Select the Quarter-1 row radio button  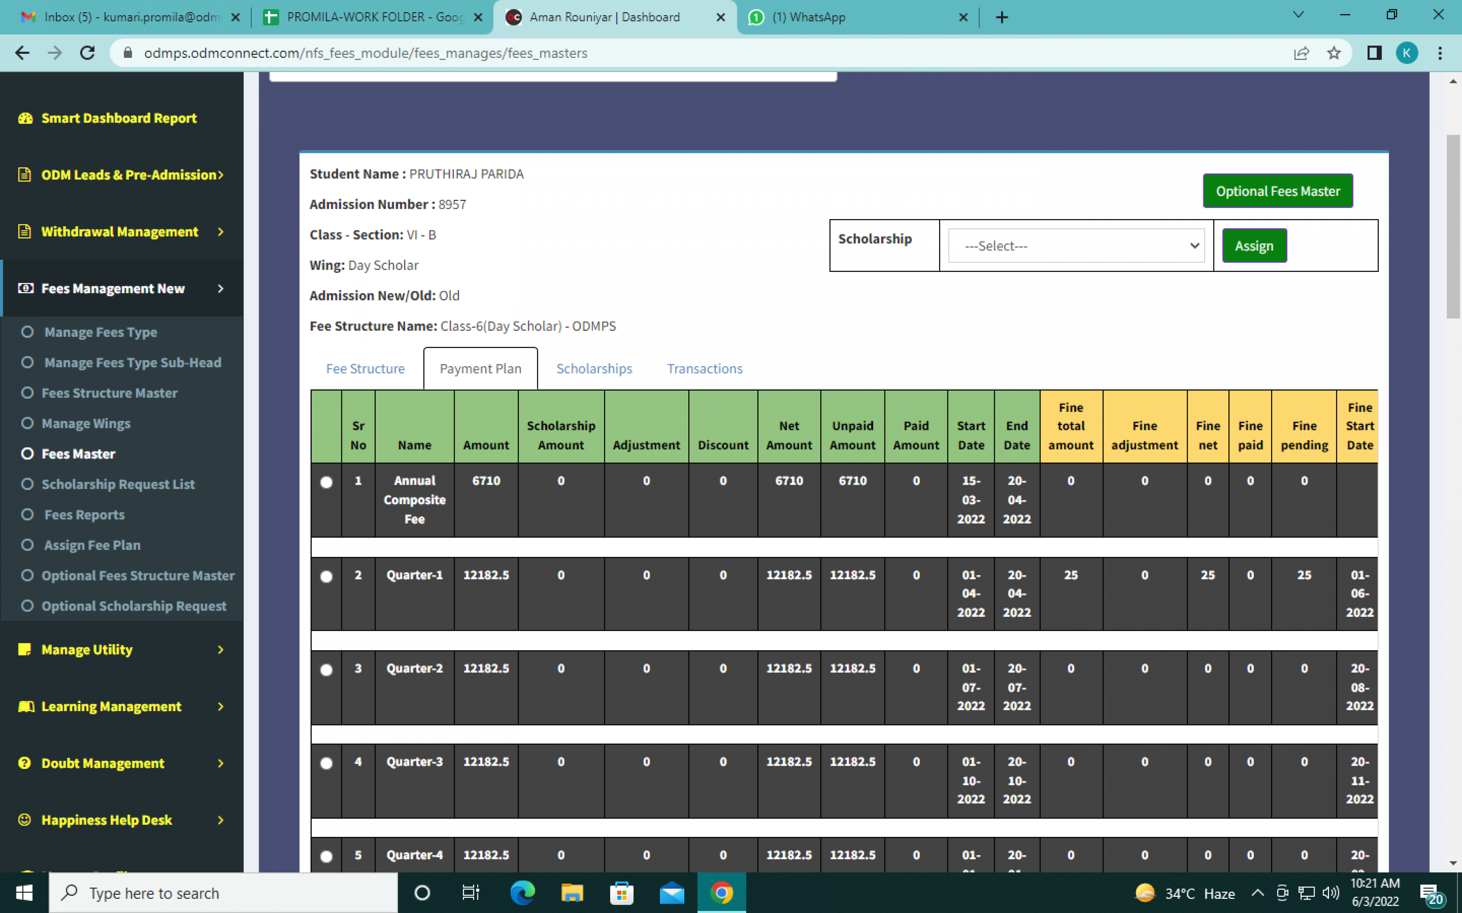[326, 576]
